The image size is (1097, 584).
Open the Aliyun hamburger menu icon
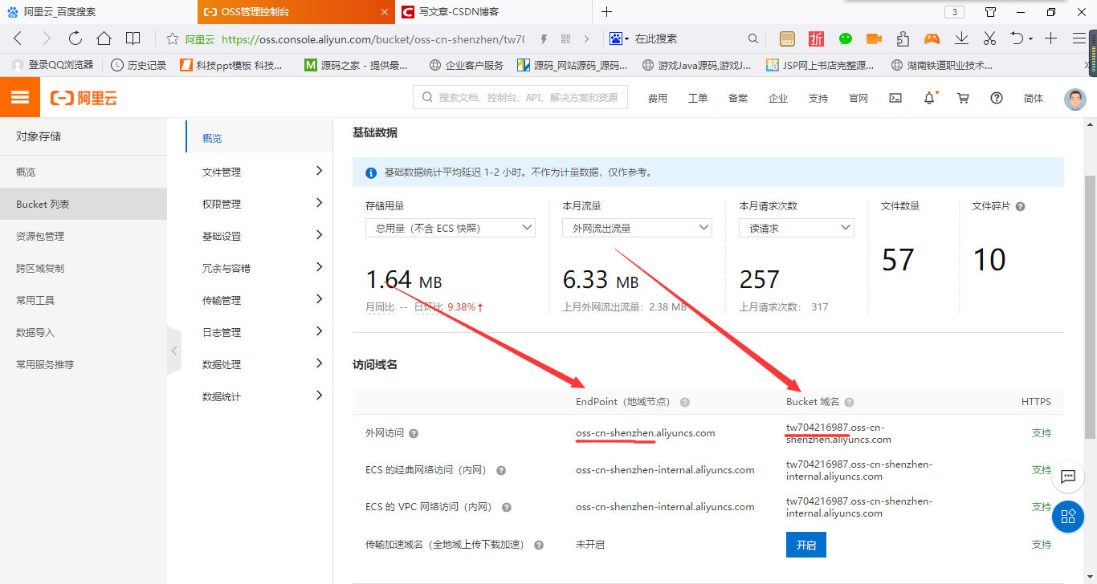pyautogui.click(x=18, y=96)
